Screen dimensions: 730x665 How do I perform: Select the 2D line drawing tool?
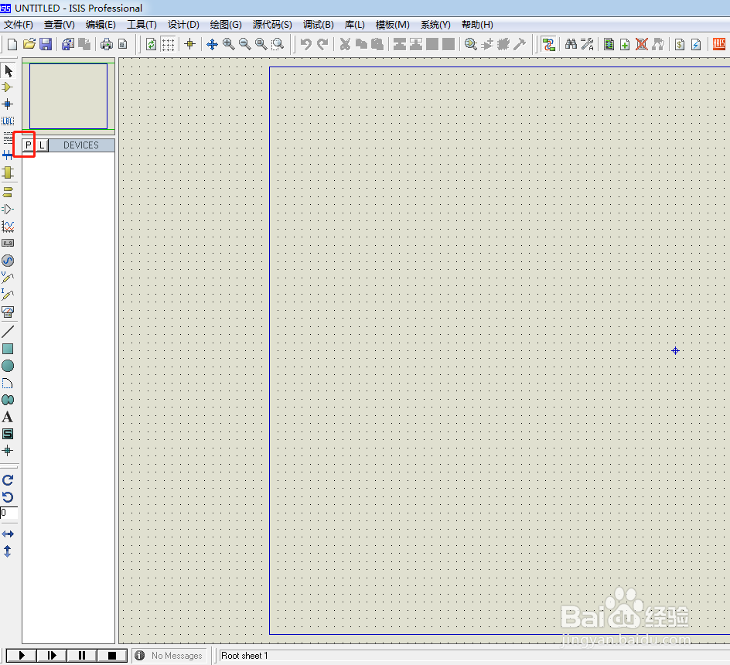point(8,332)
